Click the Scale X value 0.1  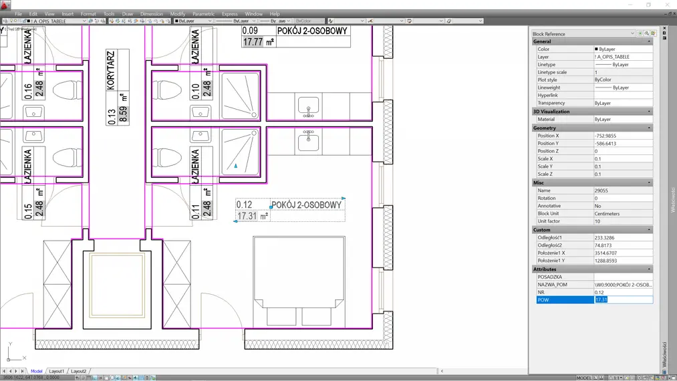tap(624, 159)
